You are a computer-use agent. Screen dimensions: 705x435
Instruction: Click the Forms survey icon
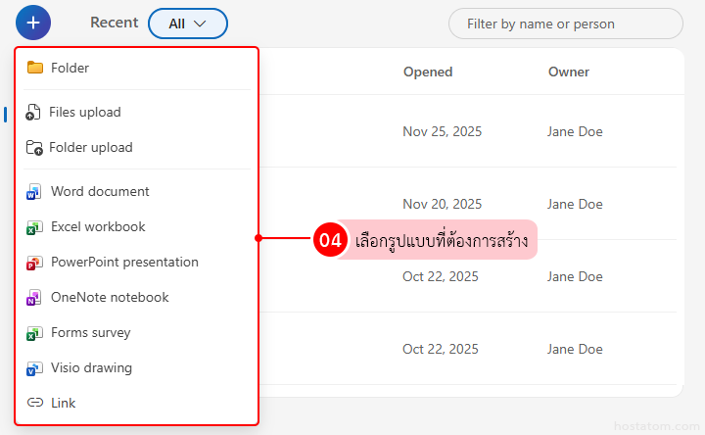point(34,333)
